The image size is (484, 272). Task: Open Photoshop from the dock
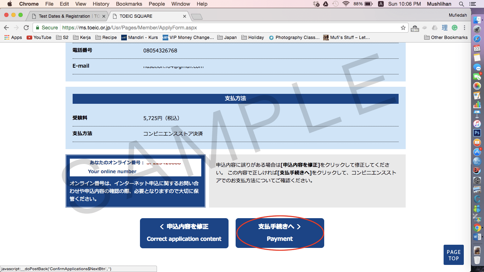pyautogui.click(x=477, y=133)
